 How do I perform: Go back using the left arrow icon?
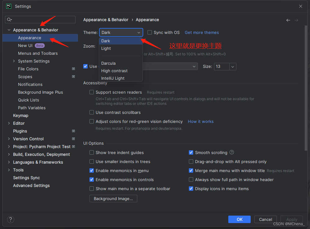[288, 20]
